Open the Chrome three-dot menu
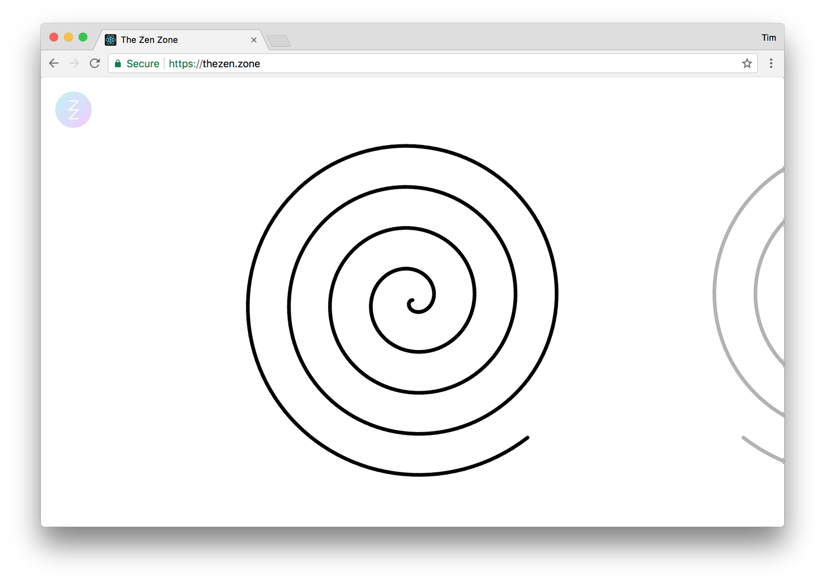This screenshot has width=825, height=585. pyautogui.click(x=771, y=63)
